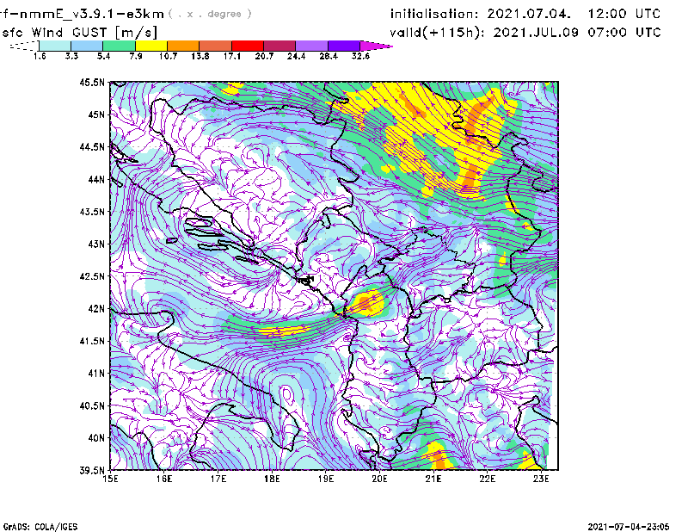
Task: Click the 22E longitude label
Action: click(x=487, y=479)
